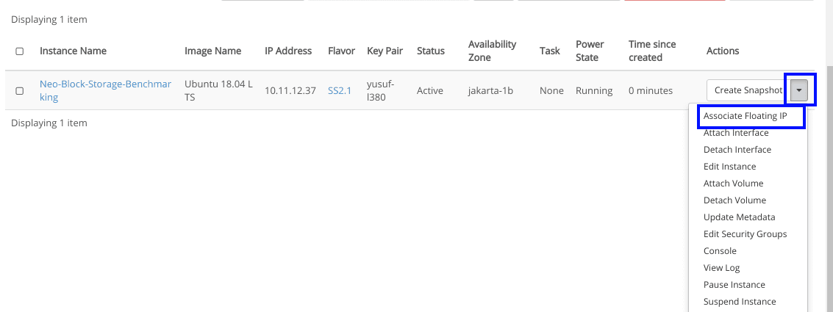Click the Instance Name column header
The width and height of the screenshot is (833, 312).
coord(73,51)
